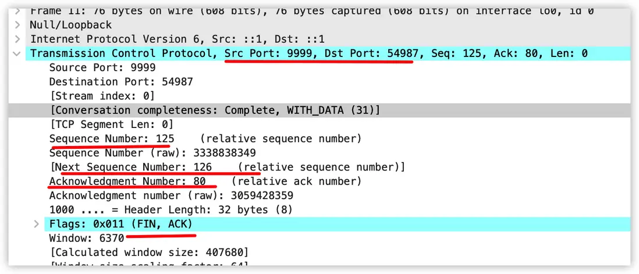639x274 pixels.
Task: Select raw Acknowledgment number 3059428359 row
Action: pos(171,195)
